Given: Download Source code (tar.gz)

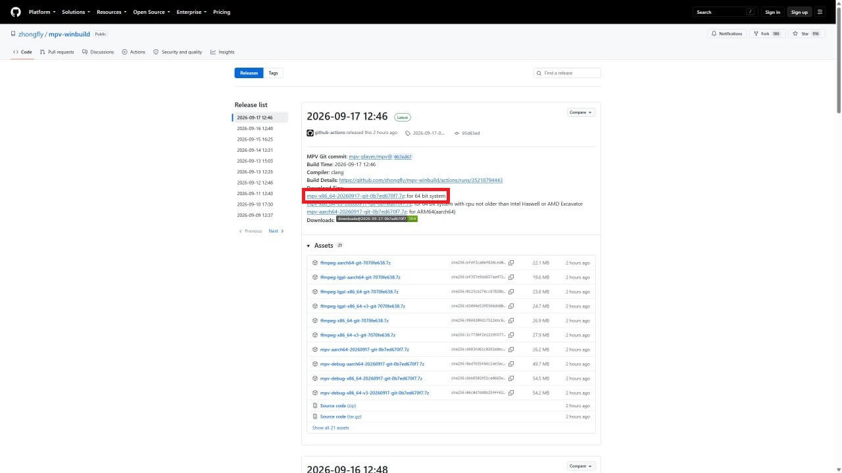Looking at the screenshot, I should click(x=341, y=417).
